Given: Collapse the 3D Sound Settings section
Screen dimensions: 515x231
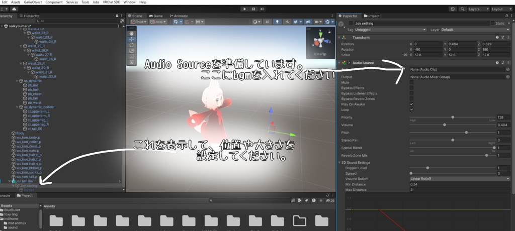Looking at the screenshot, I should [339, 163].
